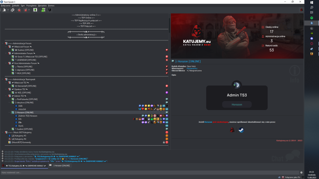
Task: Open the Sąm menu
Action: coord(23,5)
